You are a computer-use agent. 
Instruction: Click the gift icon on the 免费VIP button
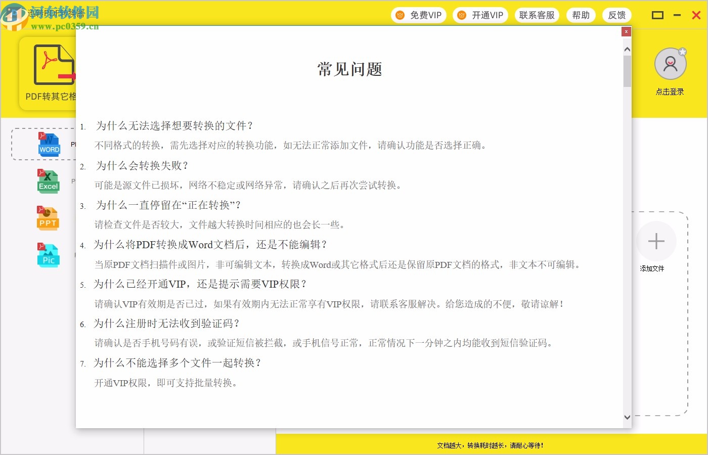pos(400,15)
